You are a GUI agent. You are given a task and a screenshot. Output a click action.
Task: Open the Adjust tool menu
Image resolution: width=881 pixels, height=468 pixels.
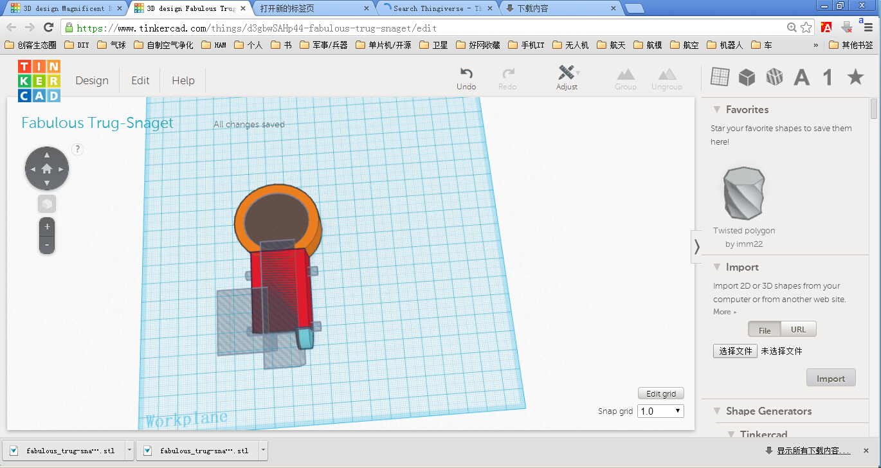pos(567,78)
